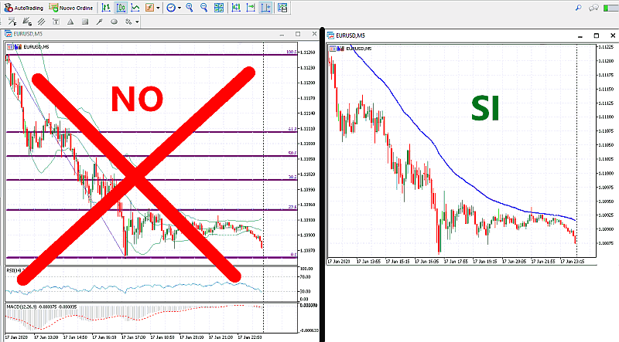Screen dimensions: 619x342
Task: Switch to candlestick chart display
Action: coord(121,8)
